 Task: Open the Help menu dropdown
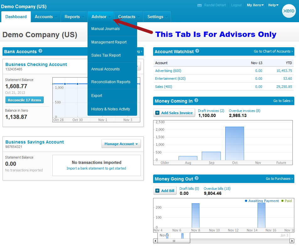tap(273, 5)
